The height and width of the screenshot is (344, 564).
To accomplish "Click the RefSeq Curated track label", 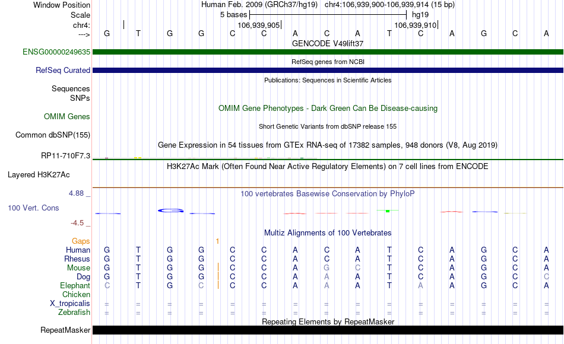I will [63, 70].
